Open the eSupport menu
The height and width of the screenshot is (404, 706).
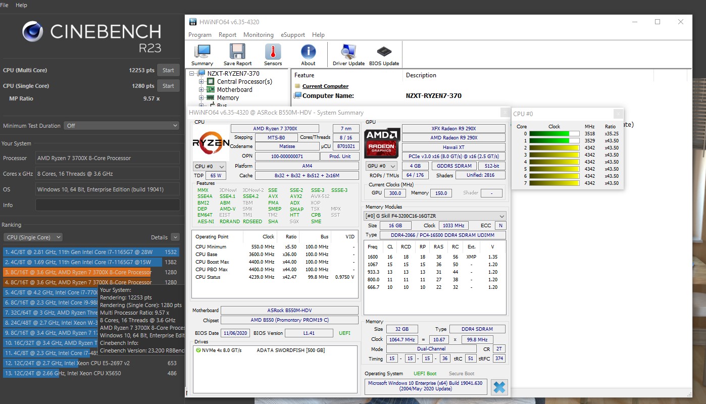(293, 35)
